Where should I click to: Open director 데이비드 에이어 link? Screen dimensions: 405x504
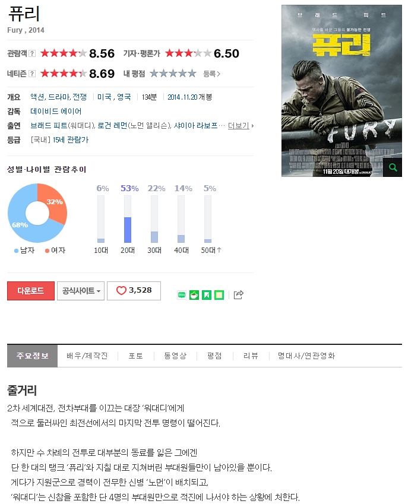[56, 112]
